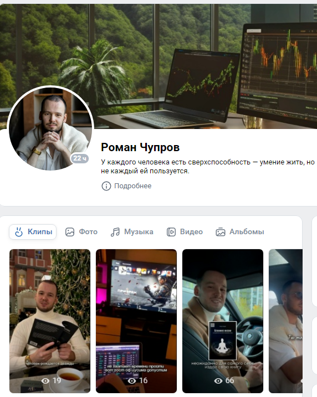Open the round profile avatar photo
Screen dimensions: 317x397
[50, 128]
